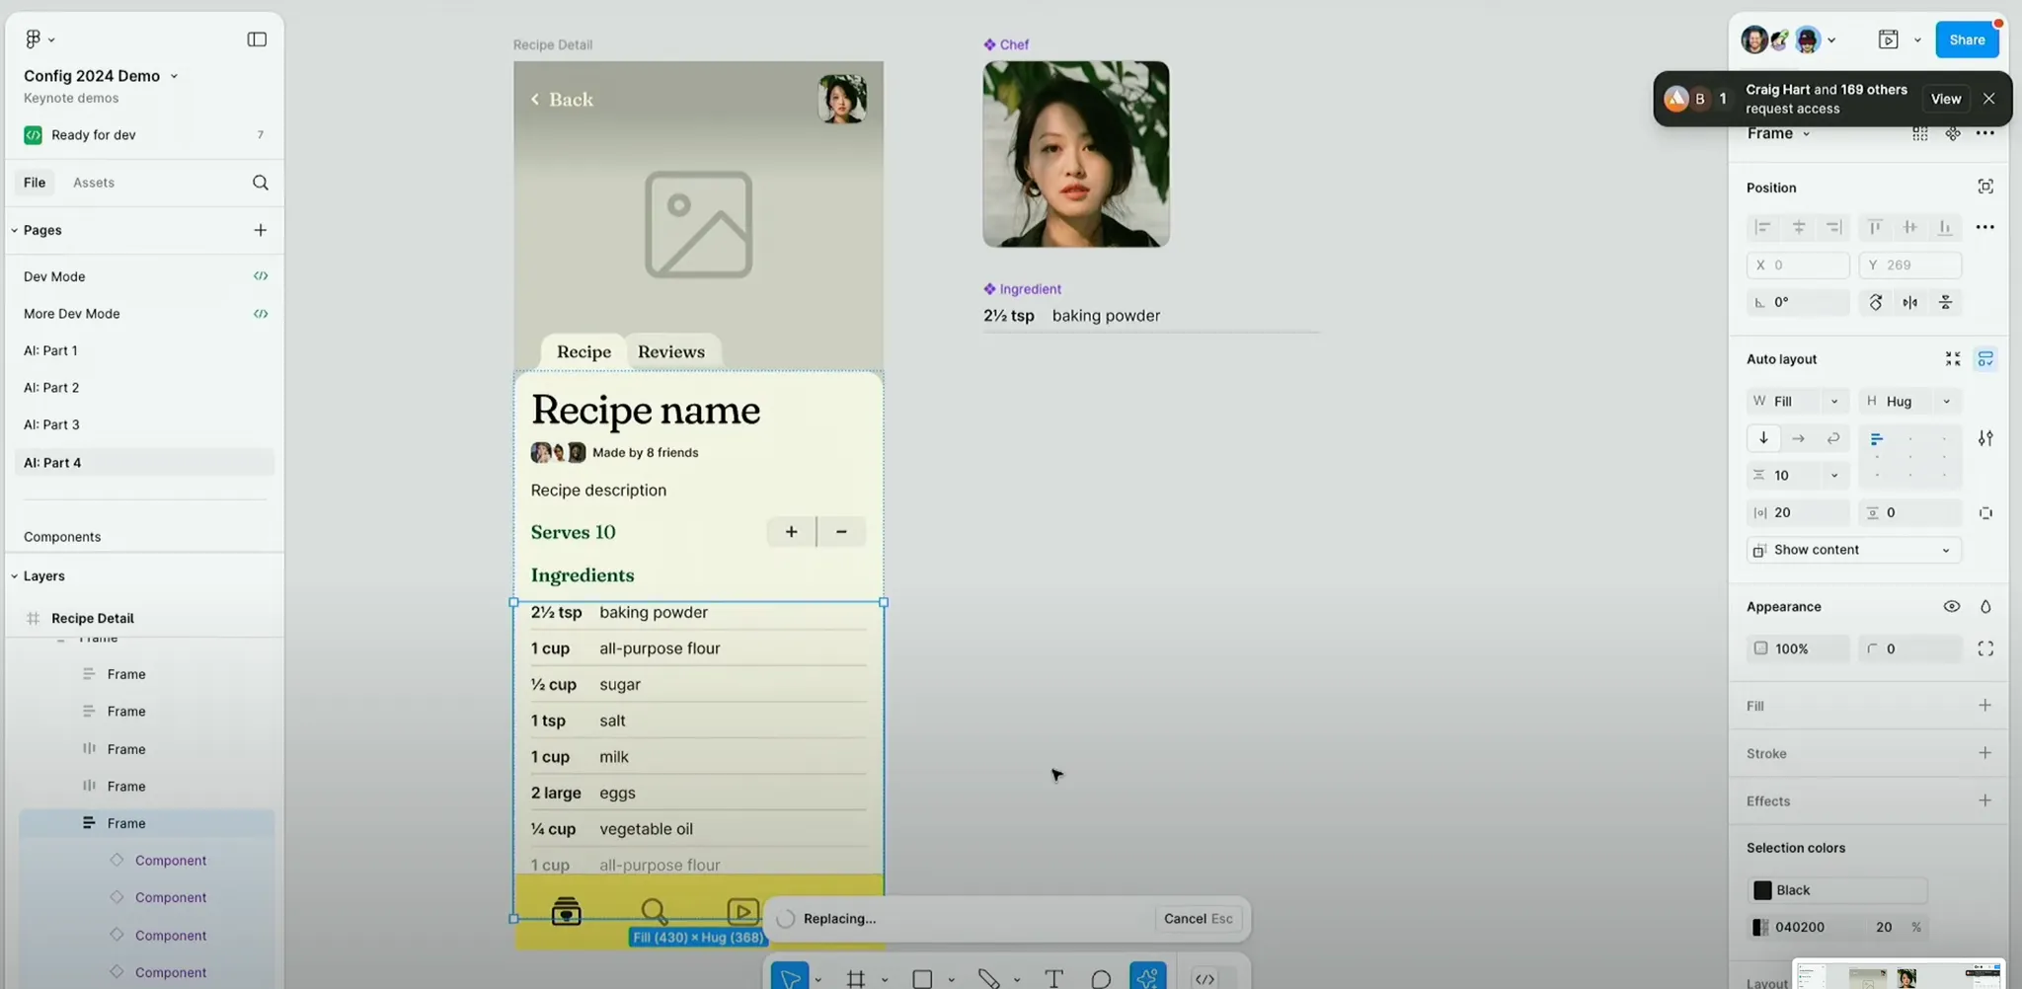Select the Text tool
2022x989 pixels.
pos(1054,978)
